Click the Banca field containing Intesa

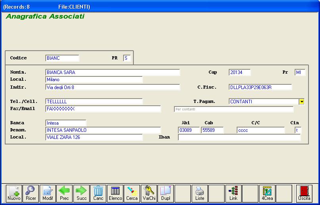tap(66, 123)
